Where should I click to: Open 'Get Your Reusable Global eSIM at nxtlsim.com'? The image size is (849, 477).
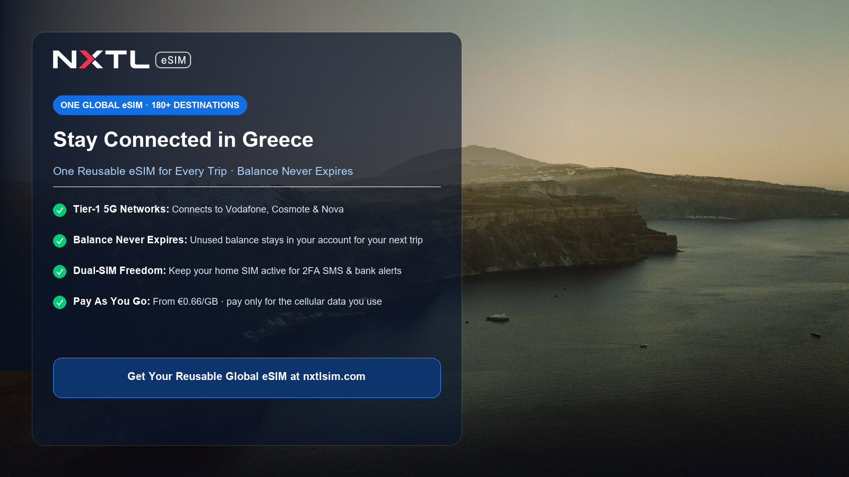[247, 378]
